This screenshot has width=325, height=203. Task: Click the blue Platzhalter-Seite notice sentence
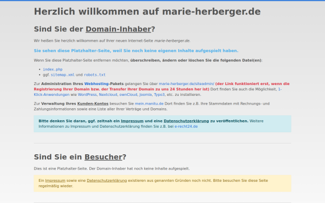coord(136,50)
